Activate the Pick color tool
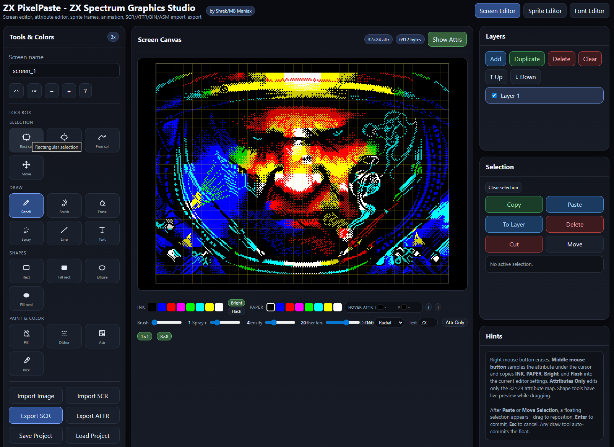This screenshot has height=447, width=614. point(26,364)
